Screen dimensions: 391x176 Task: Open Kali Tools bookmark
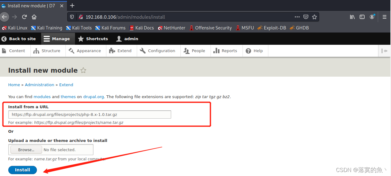click(x=79, y=28)
